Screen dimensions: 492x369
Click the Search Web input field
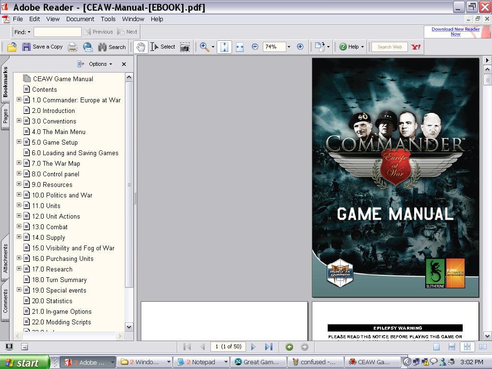[x=390, y=47]
